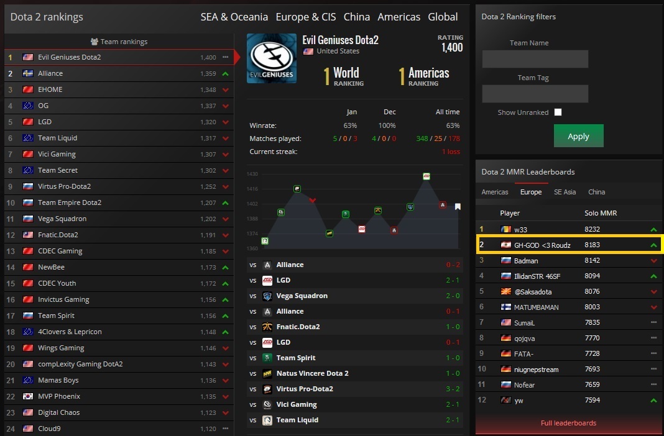The image size is (664, 436).
Task: Open the Europe & CIS rankings page
Action: coord(305,17)
